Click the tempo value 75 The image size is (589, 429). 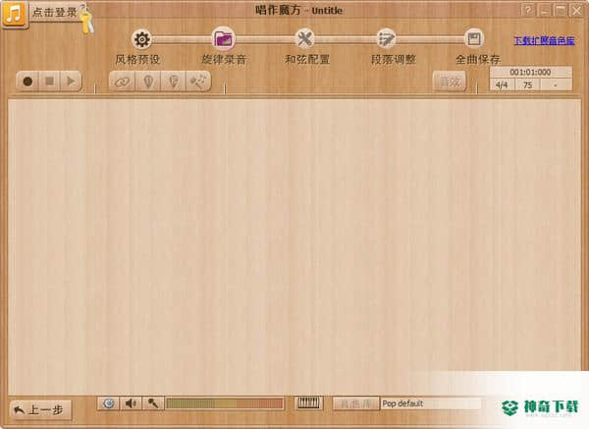point(528,84)
